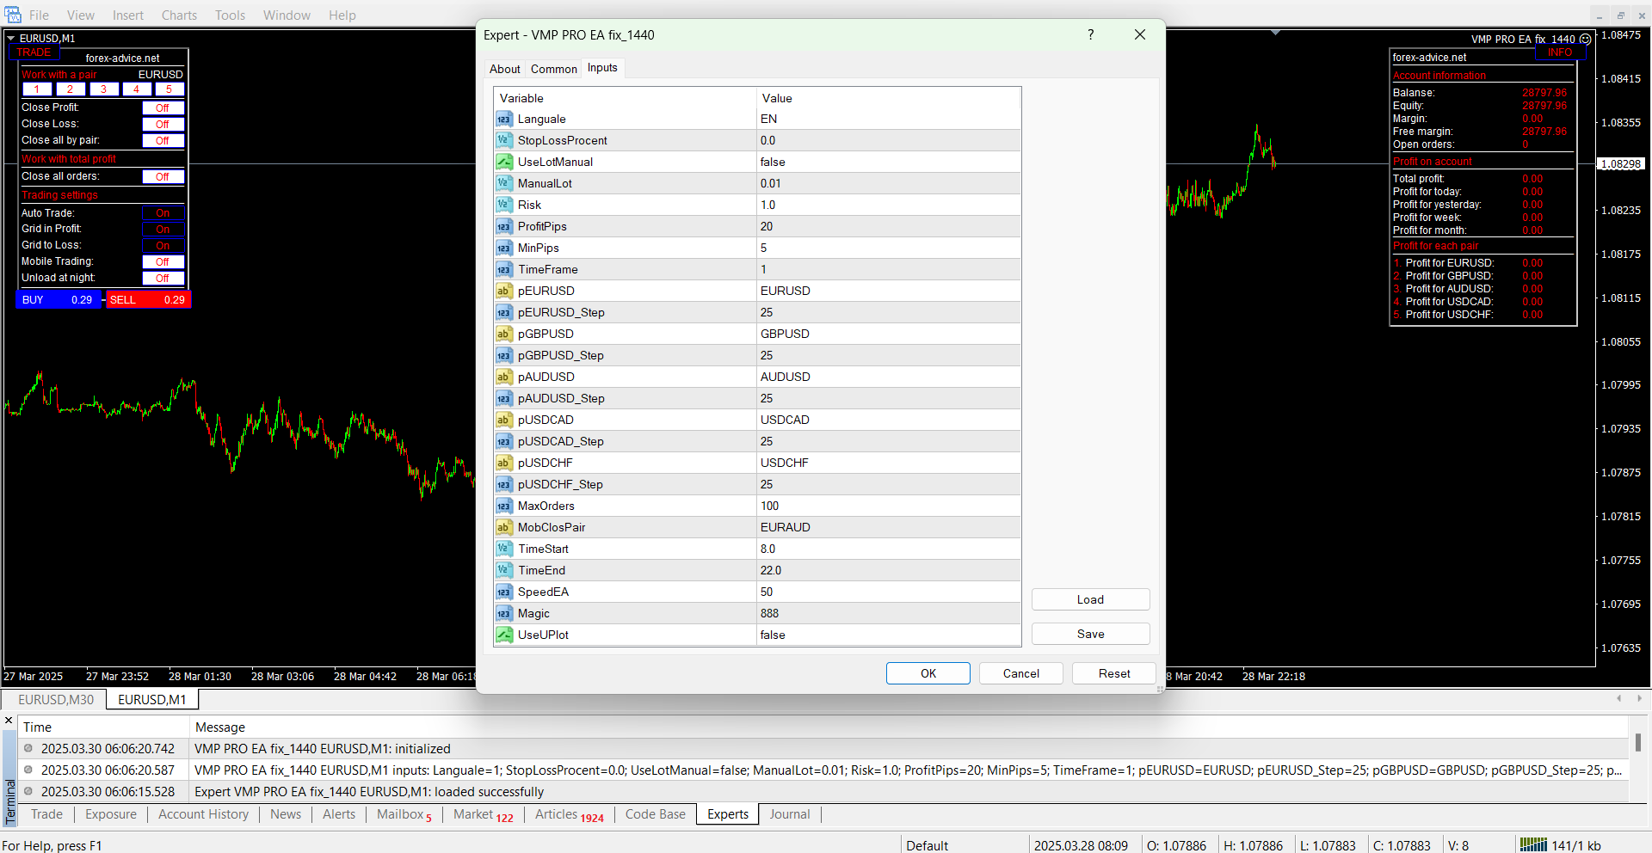This screenshot has height=853, width=1652.
Task: Switch to the Common tab in Expert dialog
Action: pos(553,69)
